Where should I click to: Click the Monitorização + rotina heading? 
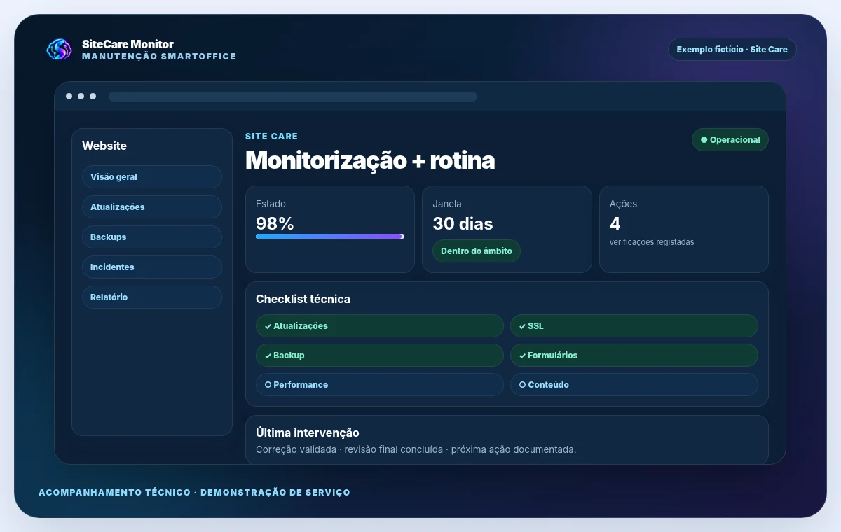(370, 160)
